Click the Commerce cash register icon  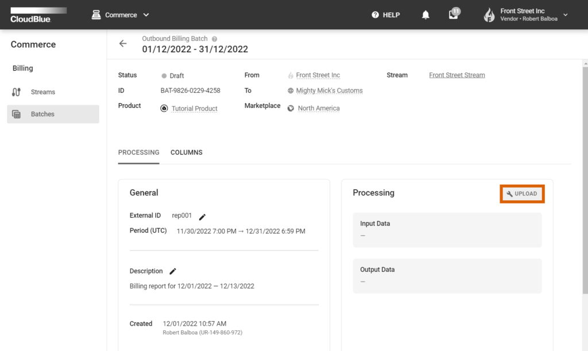96,15
